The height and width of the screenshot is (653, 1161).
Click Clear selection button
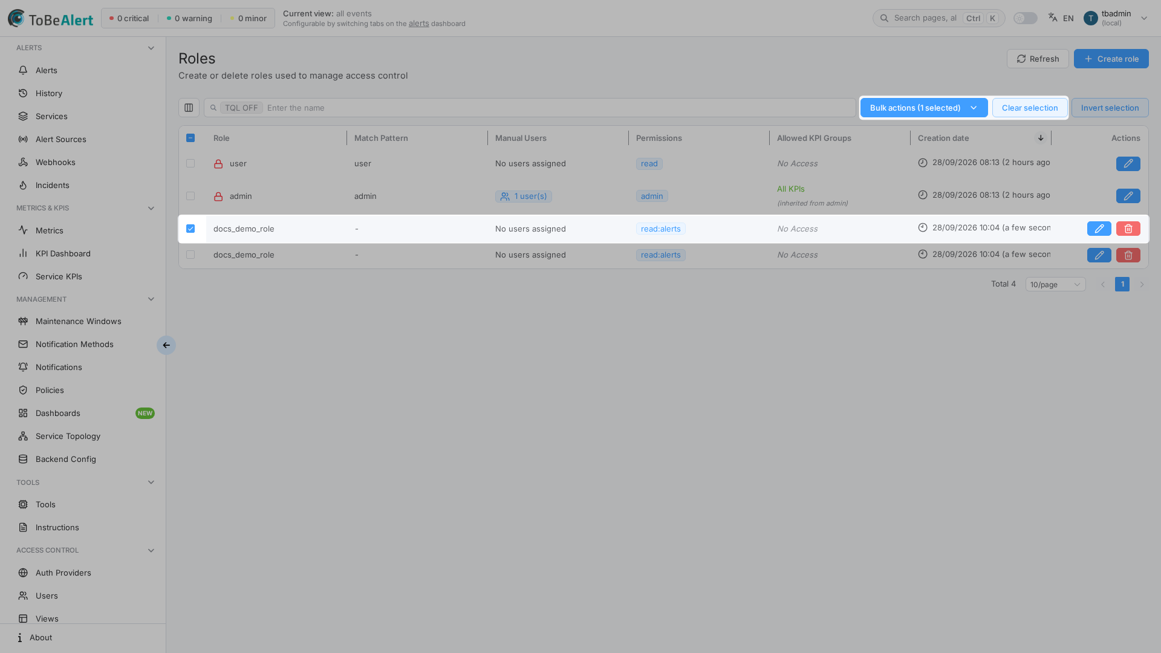[x=1029, y=108]
